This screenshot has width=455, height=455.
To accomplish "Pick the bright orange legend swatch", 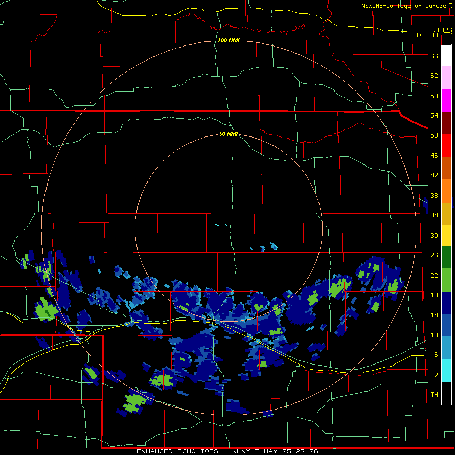I will (446, 191).
